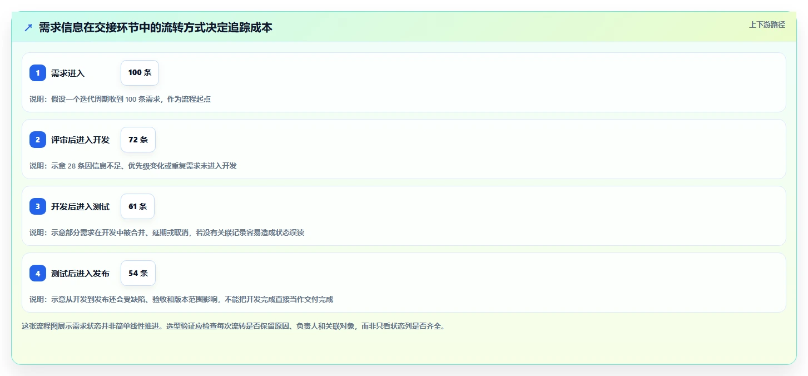
Task: Click the title 需求信息在交接环节中的流转方式决定追踪成本
Action: tap(155, 28)
